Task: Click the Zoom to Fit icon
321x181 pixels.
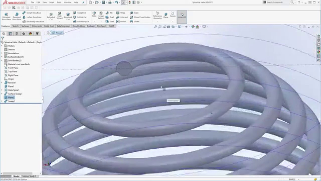Action: pyautogui.click(x=155, y=27)
